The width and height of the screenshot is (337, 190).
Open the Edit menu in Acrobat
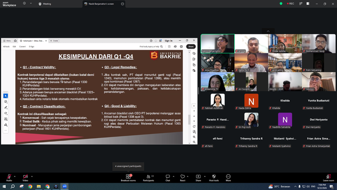pos(14,46)
